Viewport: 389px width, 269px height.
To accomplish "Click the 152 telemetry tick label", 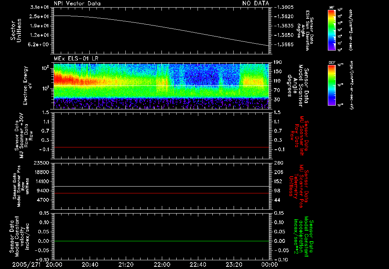I will (278, 181).
